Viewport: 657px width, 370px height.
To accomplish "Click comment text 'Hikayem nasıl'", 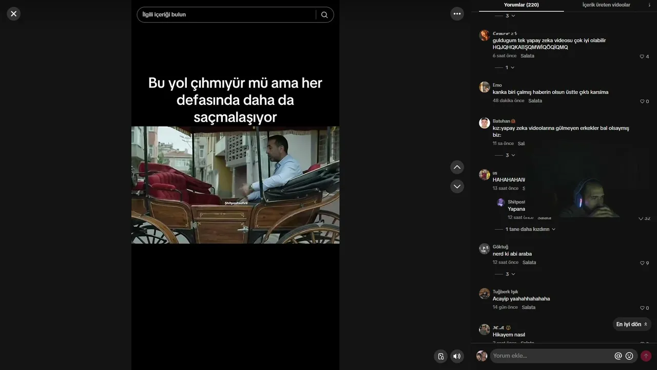I will coord(509,335).
